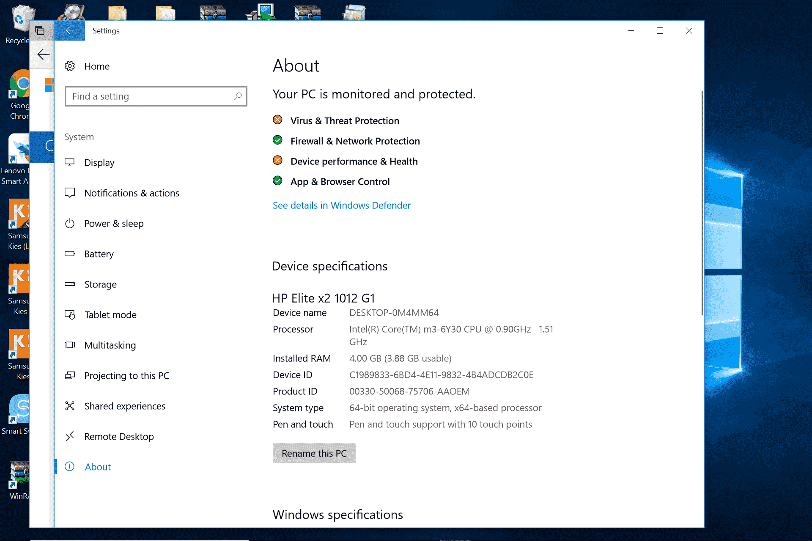Open See details in Windows Defender link
The width and height of the screenshot is (812, 541).
pyautogui.click(x=342, y=205)
